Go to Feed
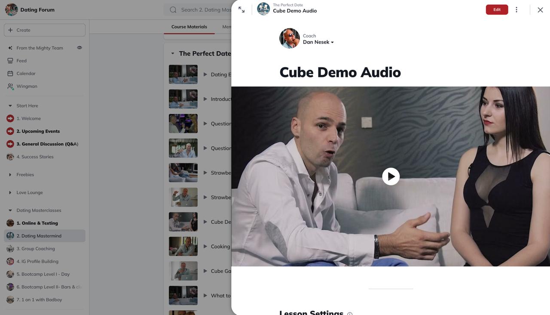The height and width of the screenshot is (315, 550). 21,61
